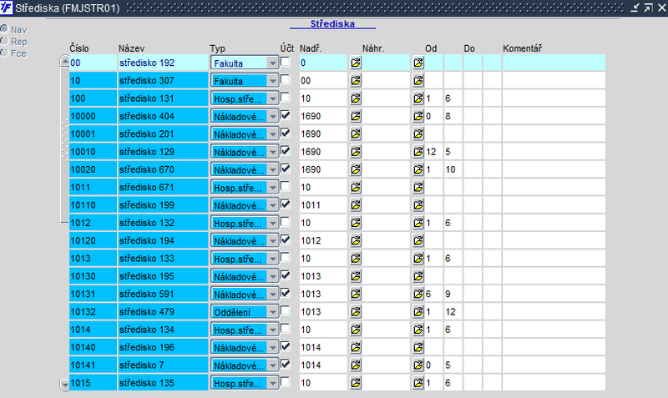
Task: Open Nadř. lookup icon for row 1013
Action: click(356, 259)
